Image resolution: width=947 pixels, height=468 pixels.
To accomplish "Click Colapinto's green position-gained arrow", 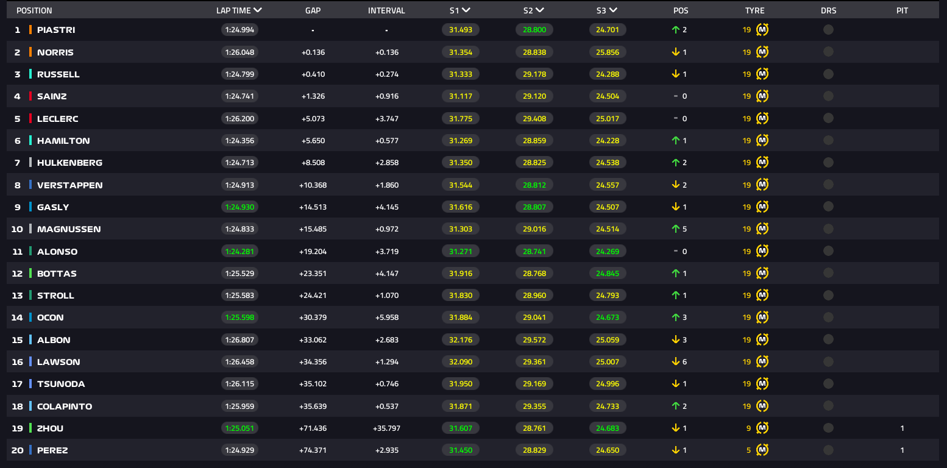I will click(675, 406).
